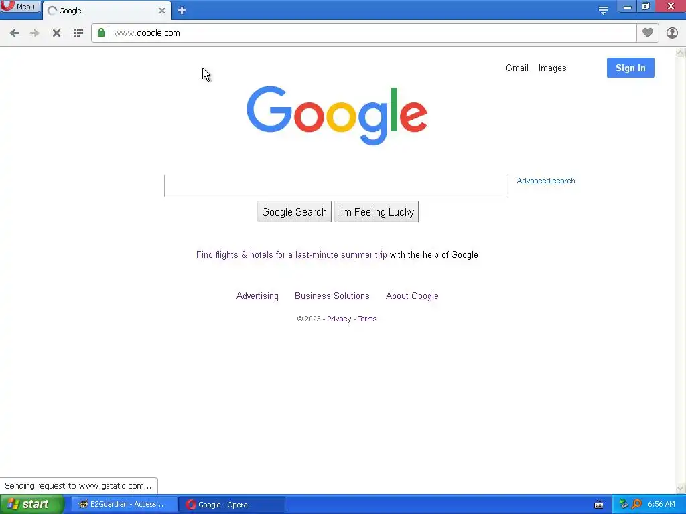Open the Advertising link
The height and width of the screenshot is (514, 686).
tap(257, 296)
